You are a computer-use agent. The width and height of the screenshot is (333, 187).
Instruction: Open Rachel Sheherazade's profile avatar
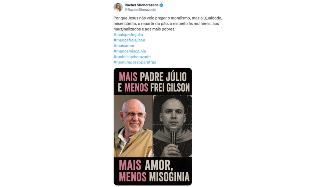point(118,7)
